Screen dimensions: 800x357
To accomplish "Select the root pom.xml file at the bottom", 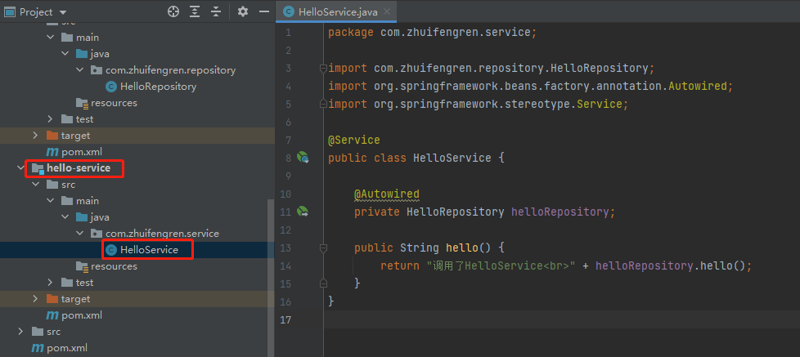I will pos(67,348).
